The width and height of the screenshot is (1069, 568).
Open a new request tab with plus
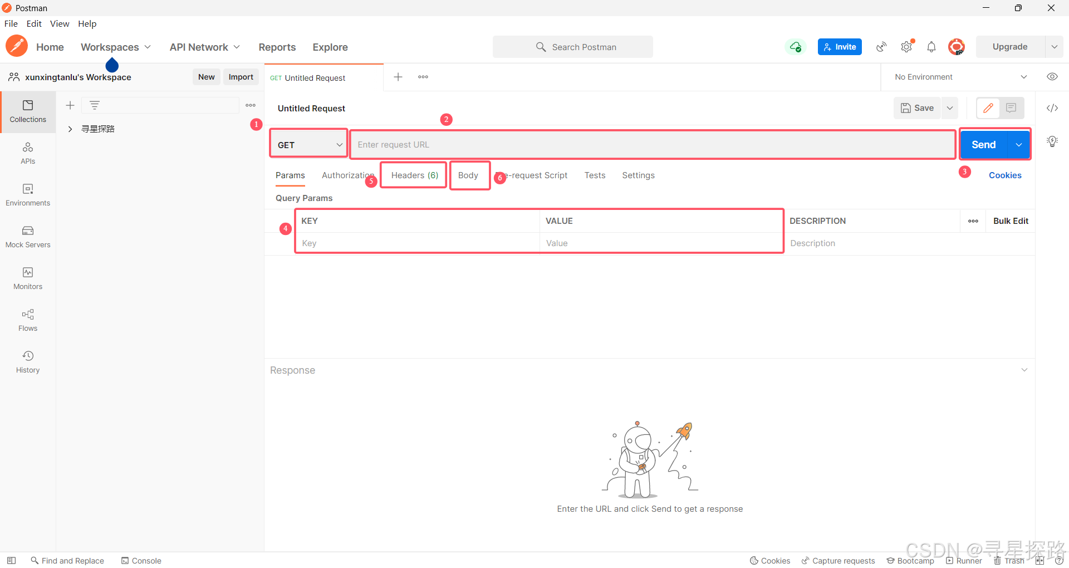(398, 77)
